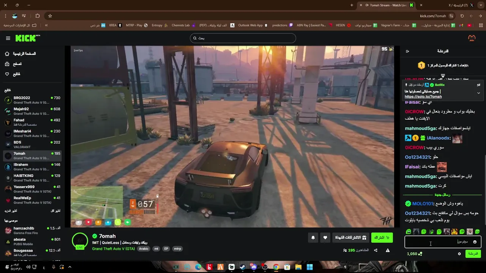Show hidden tray icons chevron

point(70,267)
